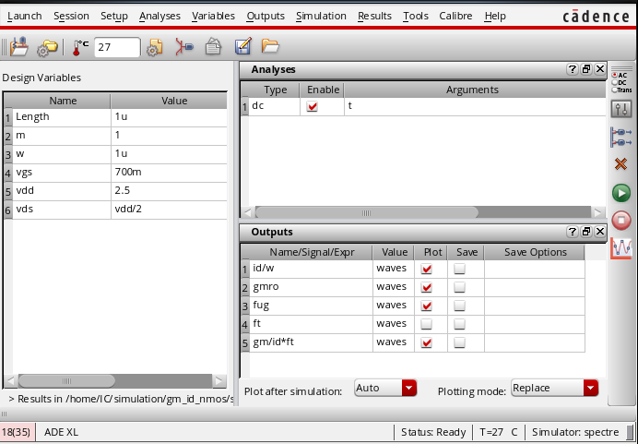Check Save for gmro output
Viewport: 638px width, 444px height.
pos(459,287)
